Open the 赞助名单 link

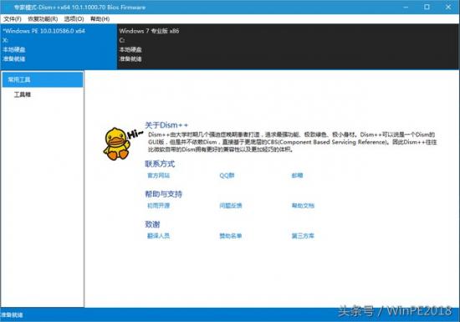[x=231, y=236]
